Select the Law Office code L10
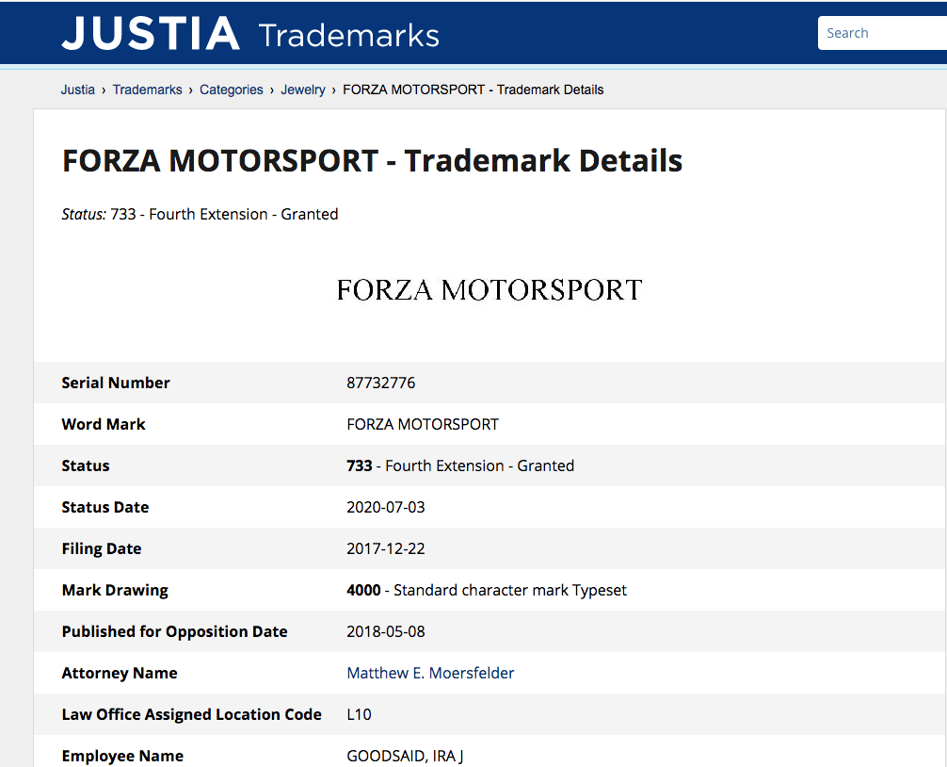 [x=359, y=714]
